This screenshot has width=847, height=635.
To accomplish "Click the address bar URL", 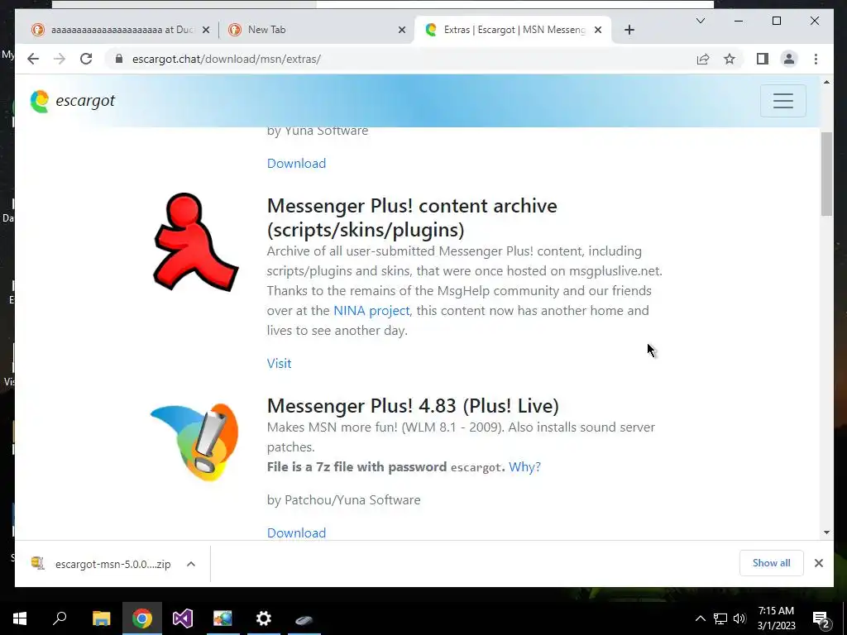I will 227,59.
